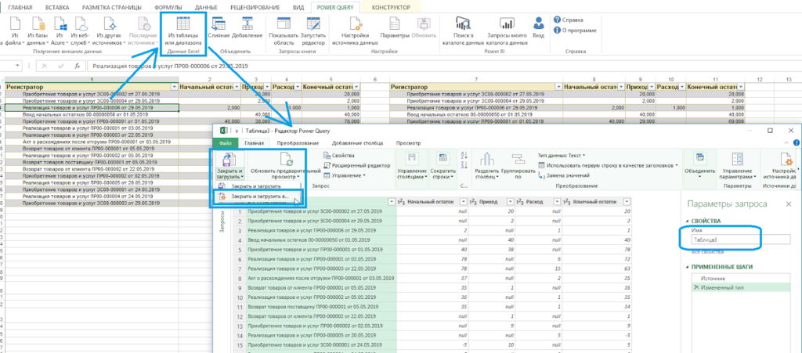Viewport: 802px width, 353px height.
Task: Click the 'Добавление' append queries icon
Action: coord(247,27)
